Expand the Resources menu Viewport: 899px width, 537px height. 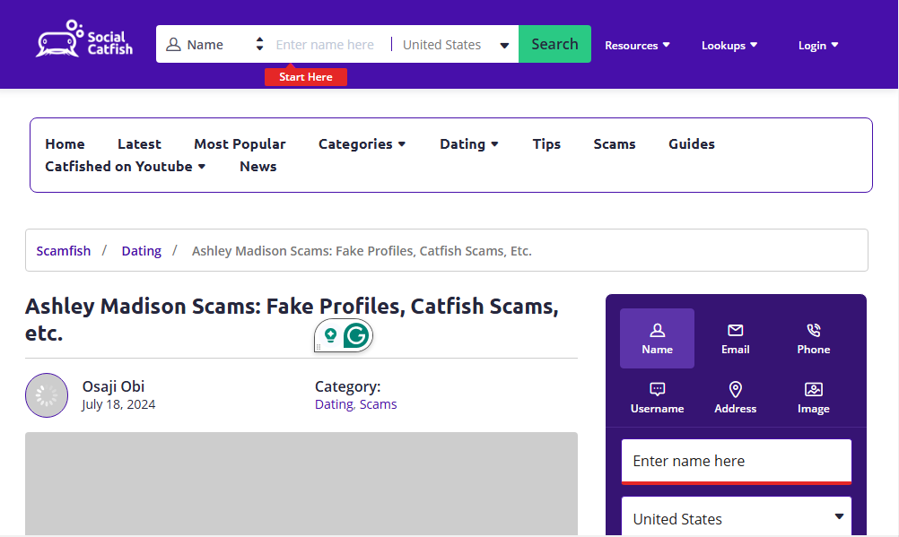[x=637, y=46]
